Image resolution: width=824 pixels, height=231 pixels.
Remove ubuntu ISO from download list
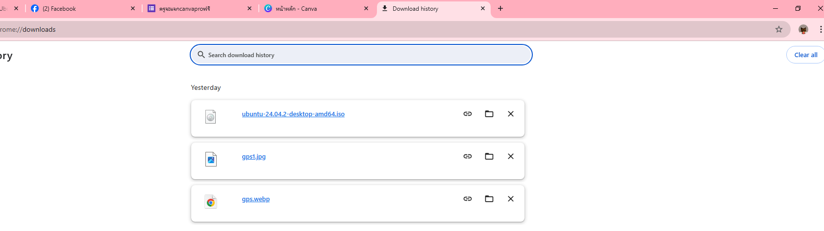click(511, 114)
